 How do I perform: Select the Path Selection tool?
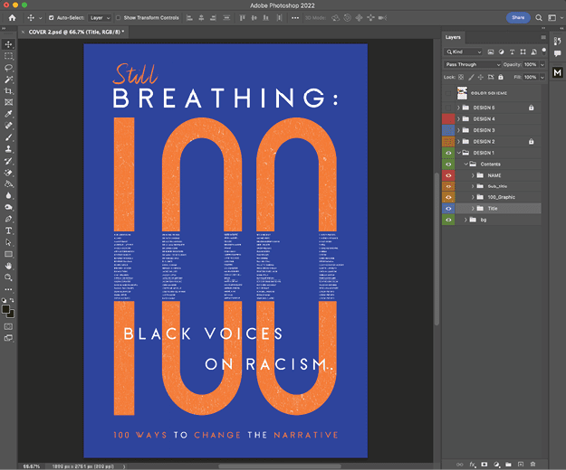pos(8,242)
